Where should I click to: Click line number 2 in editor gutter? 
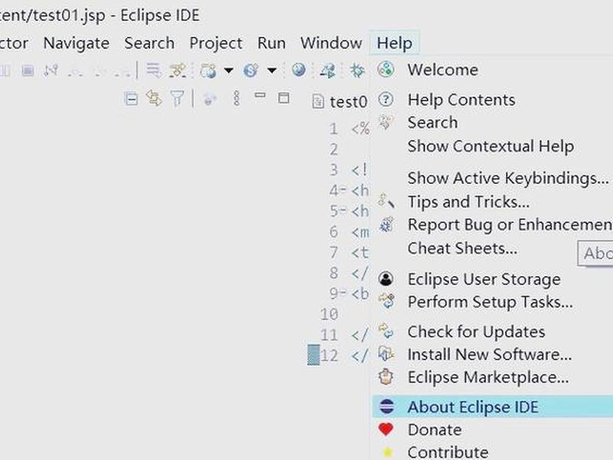point(333,149)
